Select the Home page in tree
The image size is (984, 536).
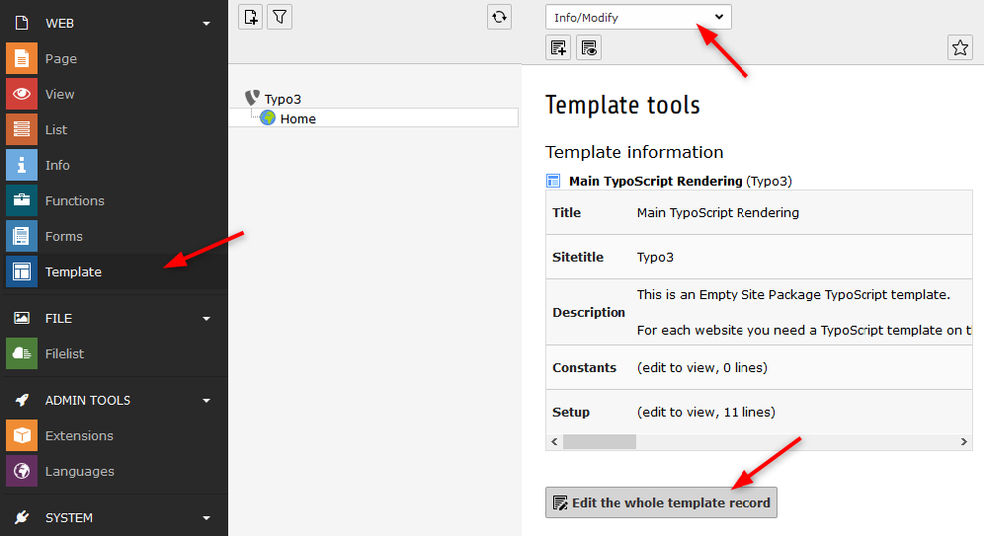297,118
